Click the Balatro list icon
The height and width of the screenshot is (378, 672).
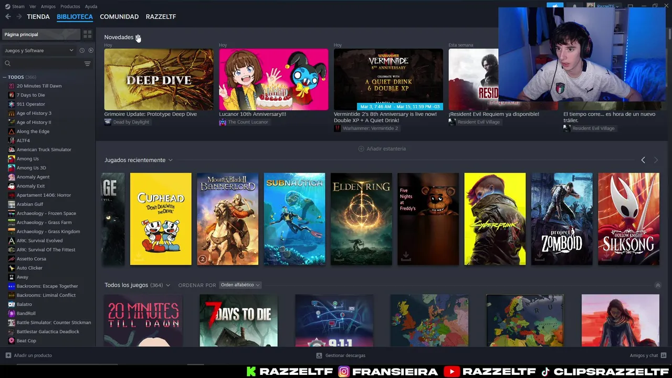point(12,304)
